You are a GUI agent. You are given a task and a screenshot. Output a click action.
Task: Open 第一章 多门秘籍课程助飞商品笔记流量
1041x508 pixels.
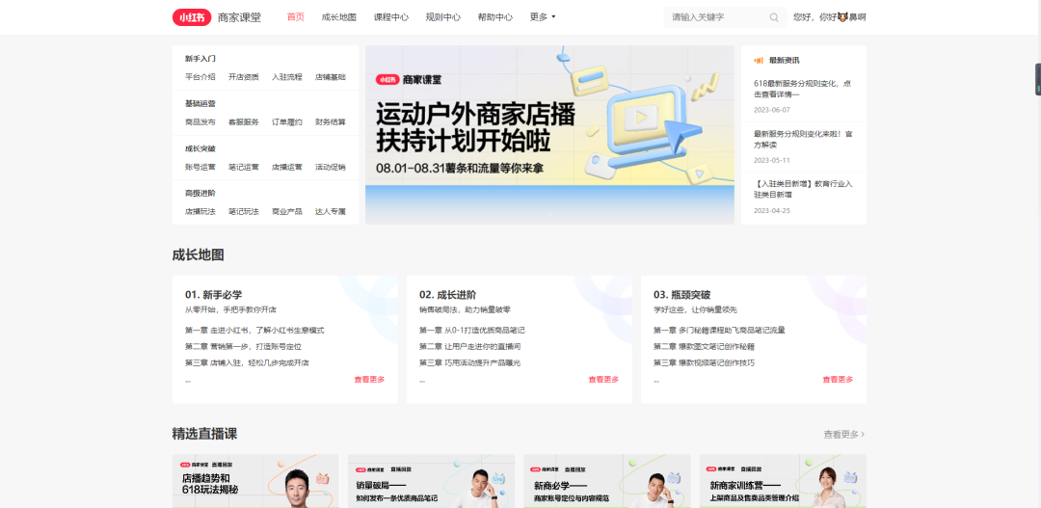(x=720, y=330)
